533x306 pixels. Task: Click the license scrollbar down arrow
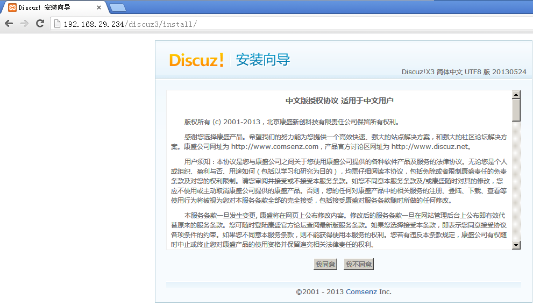click(516, 245)
